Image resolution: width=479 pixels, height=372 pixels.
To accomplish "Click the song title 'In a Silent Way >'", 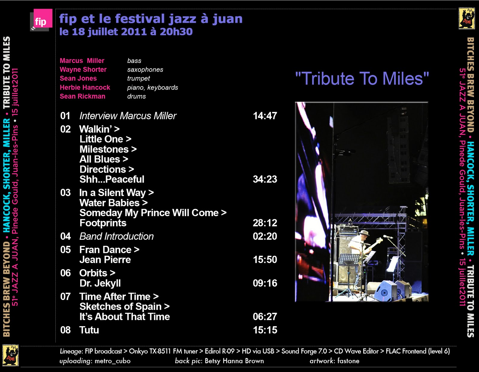I will (x=116, y=193).
